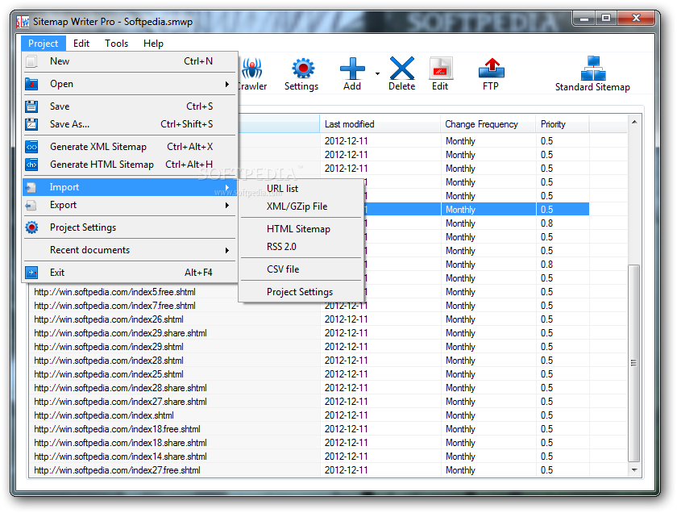Maximize the Sitemap Writer Pro window
The image size is (677, 513).
pyautogui.click(x=606, y=19)
